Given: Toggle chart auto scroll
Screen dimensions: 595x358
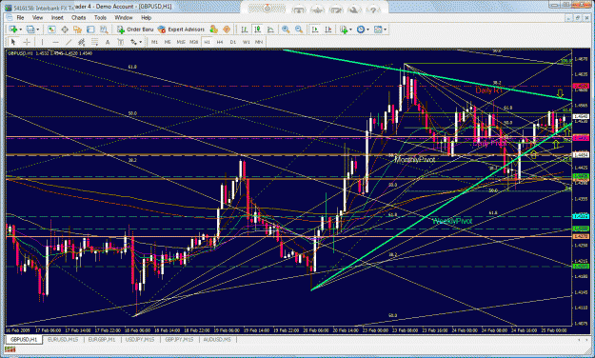Looking at the screenshot, I should tap(315, 30).
